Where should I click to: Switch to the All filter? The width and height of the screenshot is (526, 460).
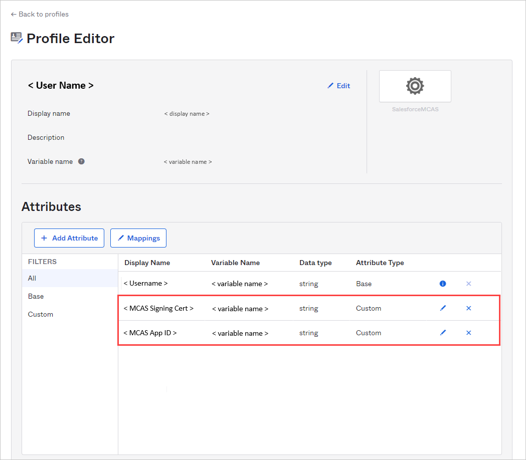click(32, 278)
